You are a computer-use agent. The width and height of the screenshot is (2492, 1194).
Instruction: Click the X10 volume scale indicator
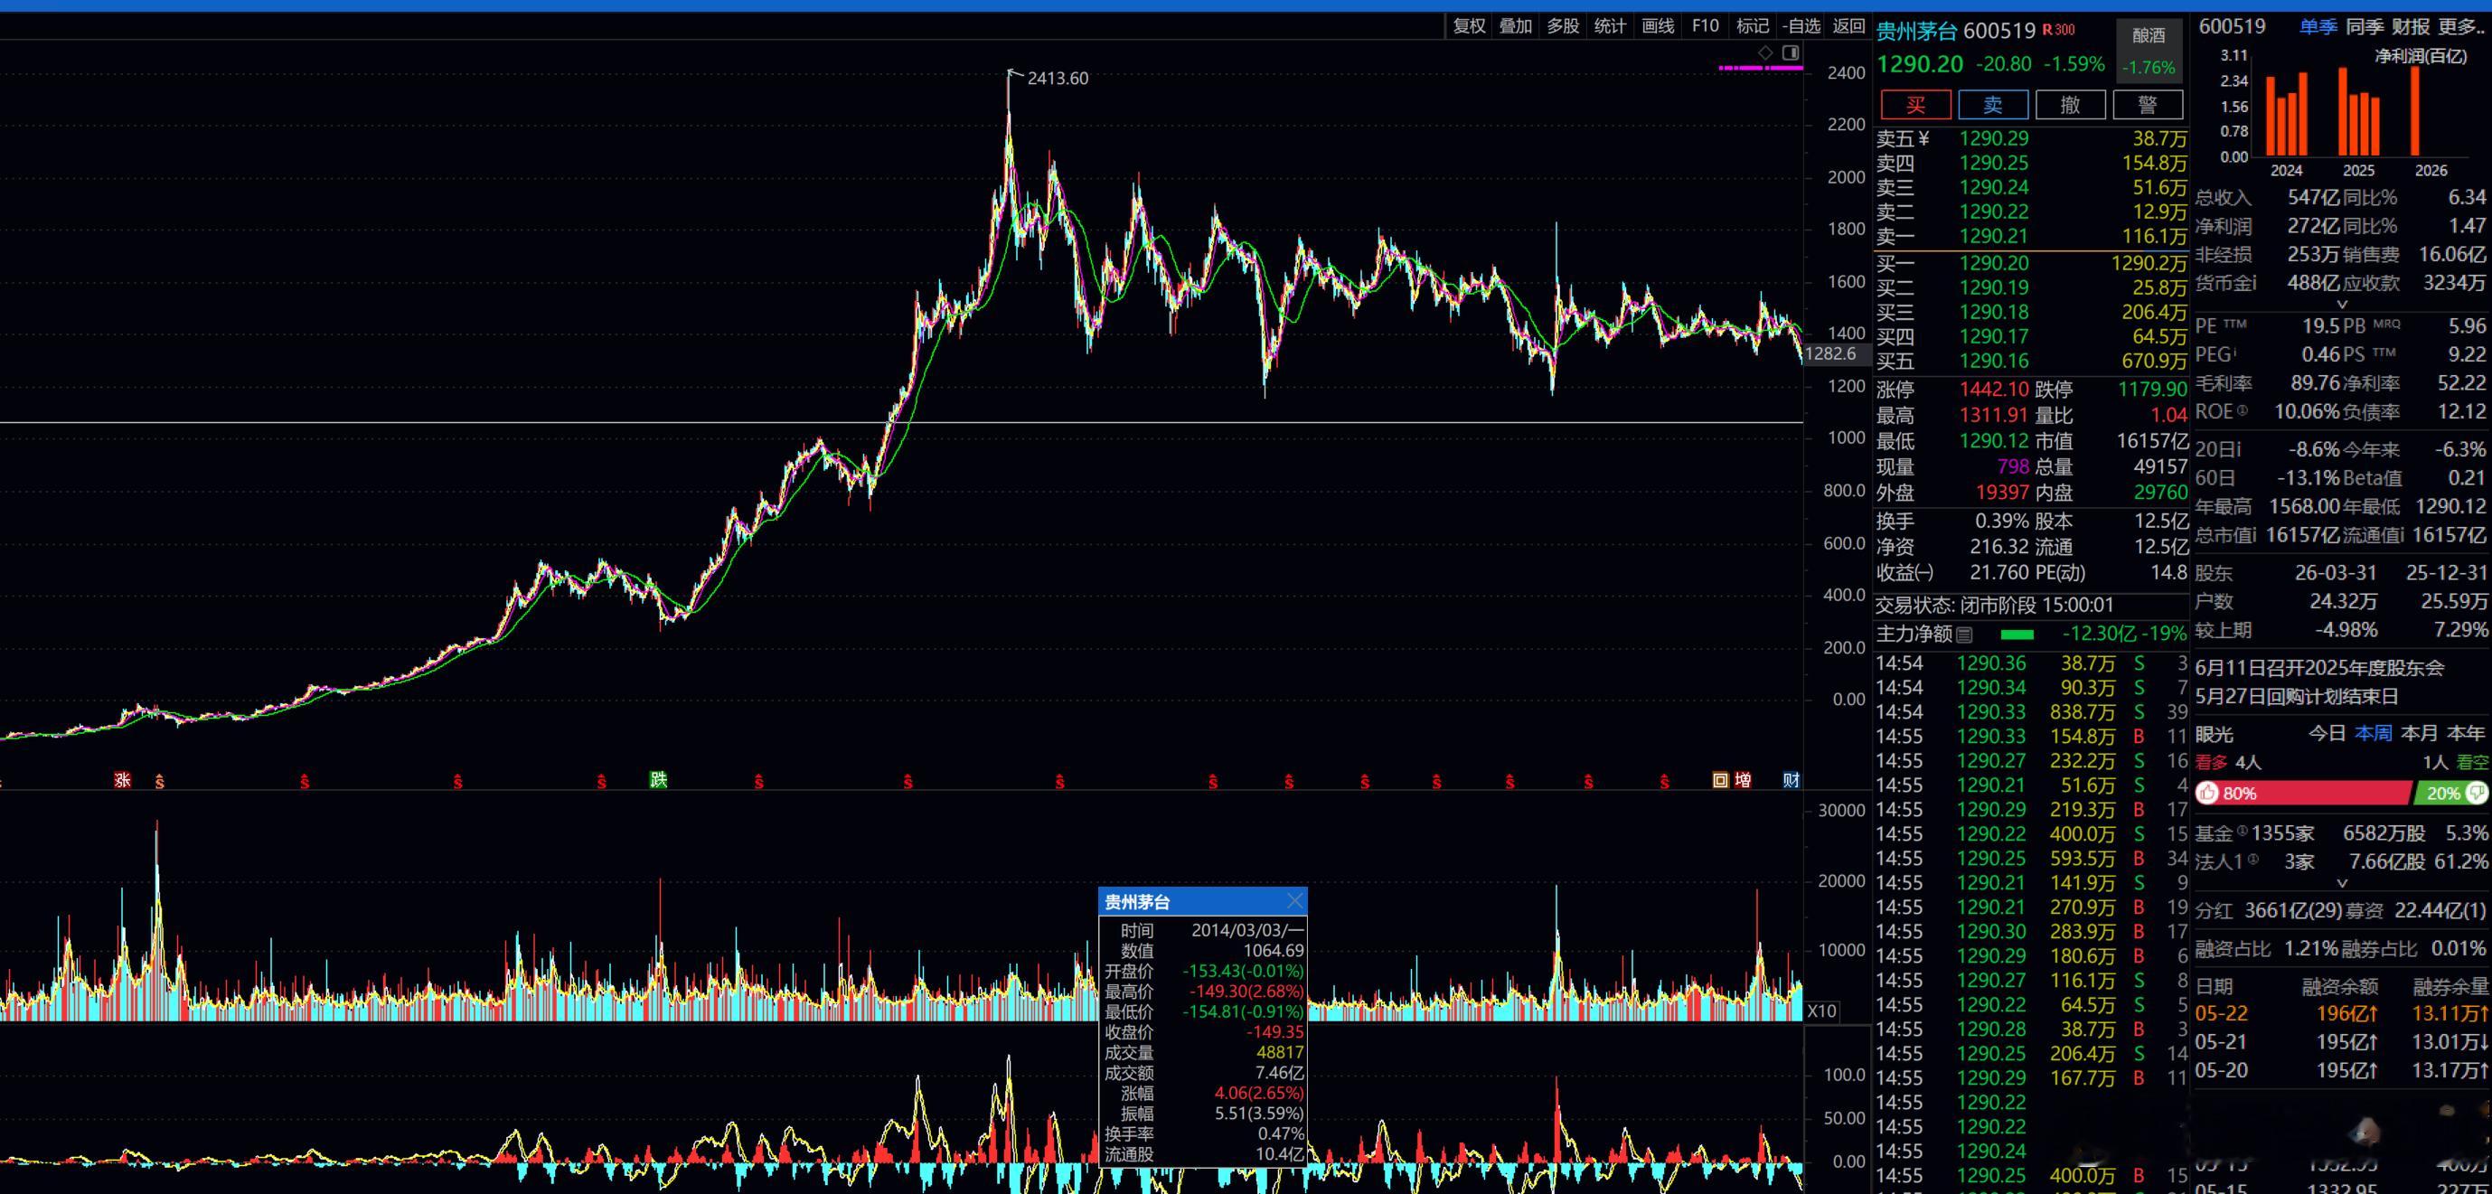1821,1011
